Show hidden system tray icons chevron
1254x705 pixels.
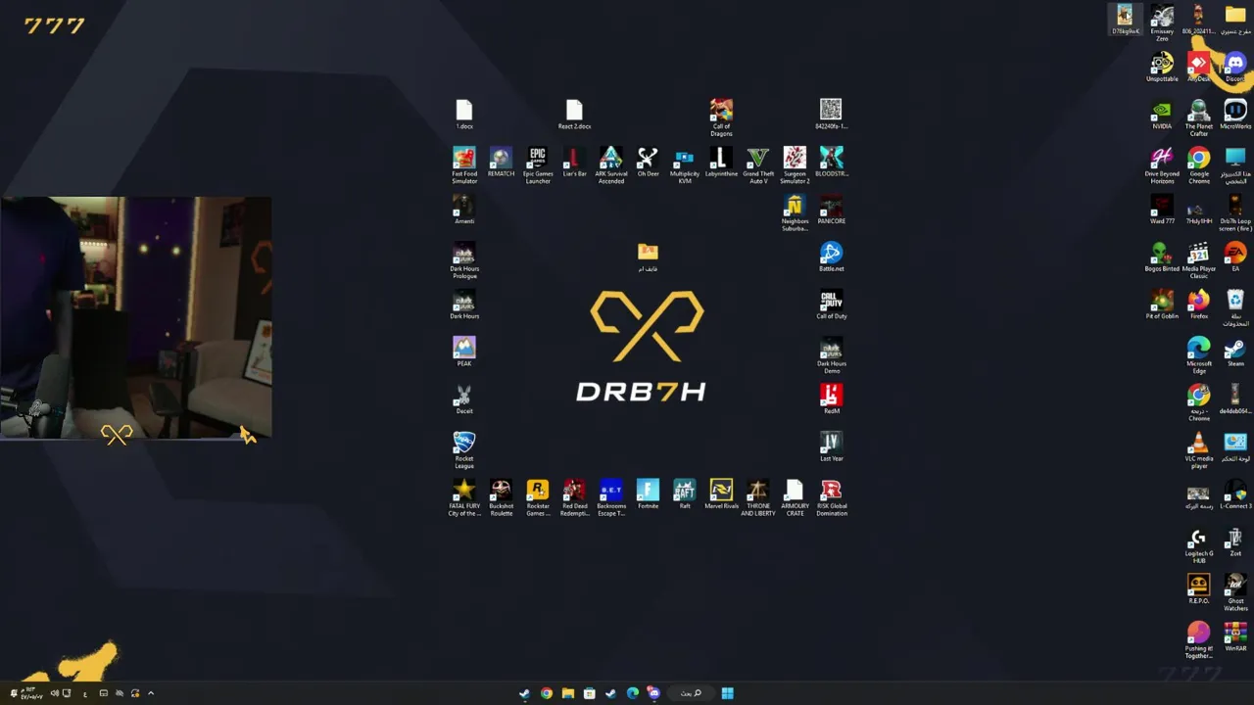pos(150,693)
